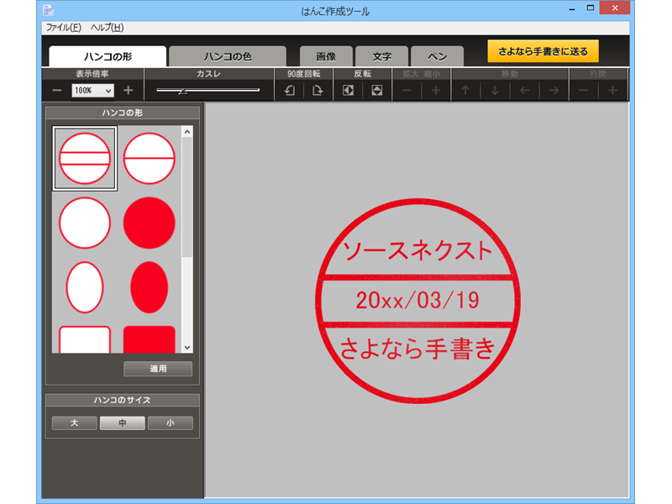Screen dimensions: 672x504
Task: Click the zoom out minus icon under 表示倍率
Action: point(57,91)
